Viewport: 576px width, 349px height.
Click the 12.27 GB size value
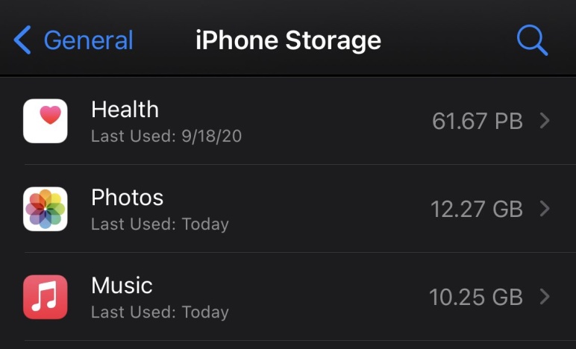477,210
